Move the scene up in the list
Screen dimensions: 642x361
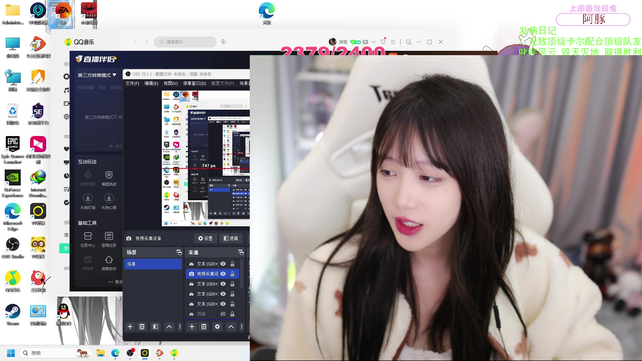169,327
